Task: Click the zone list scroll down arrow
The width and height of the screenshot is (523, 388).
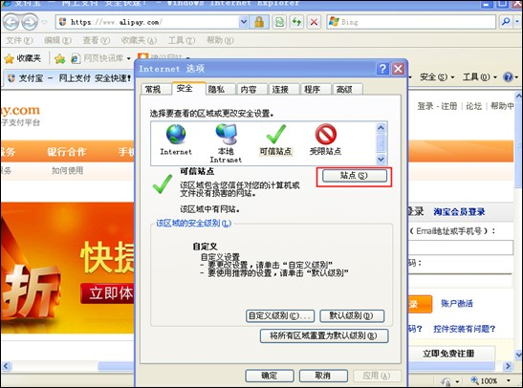Action: tap(381, 160)
